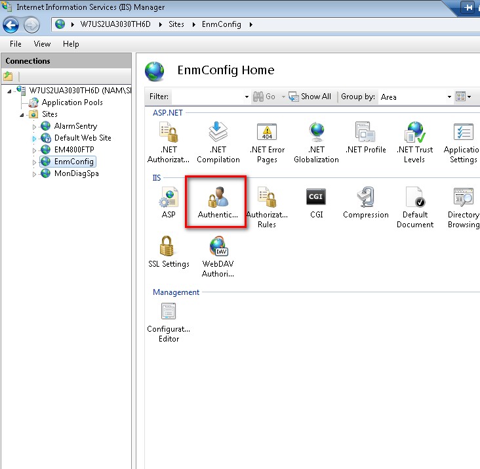Open IIS Authorization Rules feature

coord(267,208)
